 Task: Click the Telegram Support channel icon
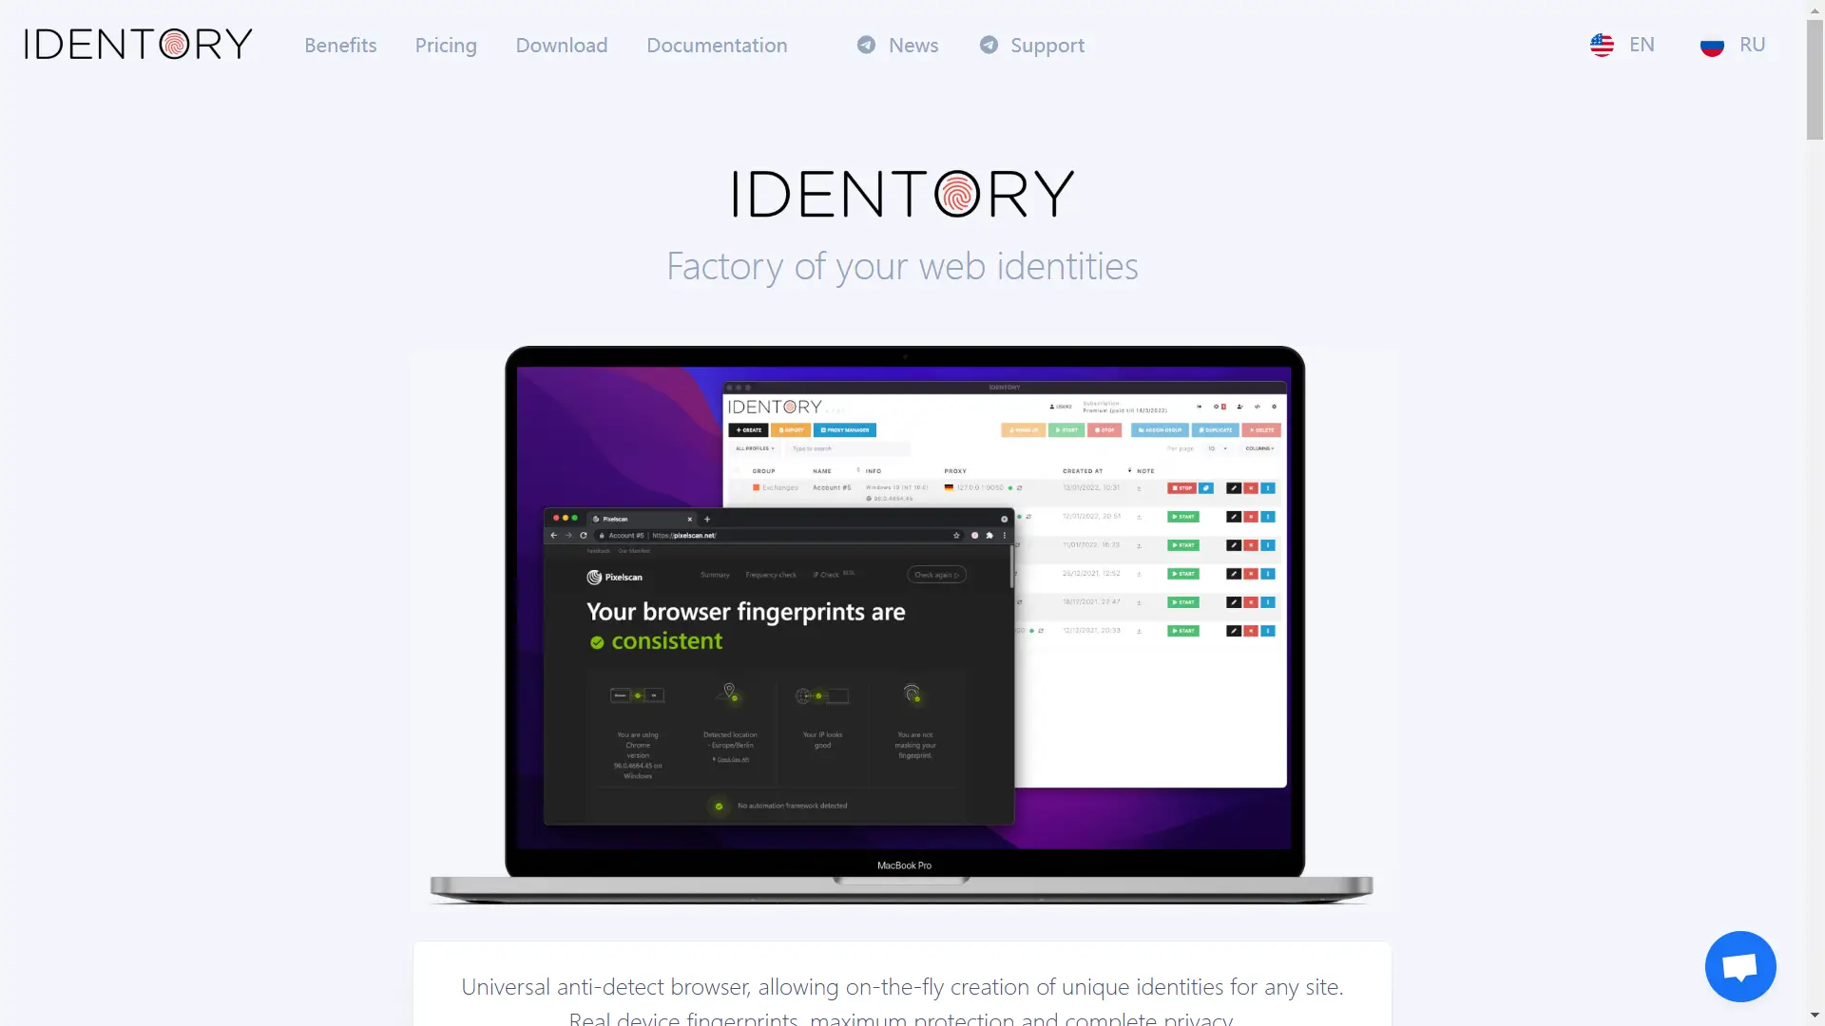[989, 44]
